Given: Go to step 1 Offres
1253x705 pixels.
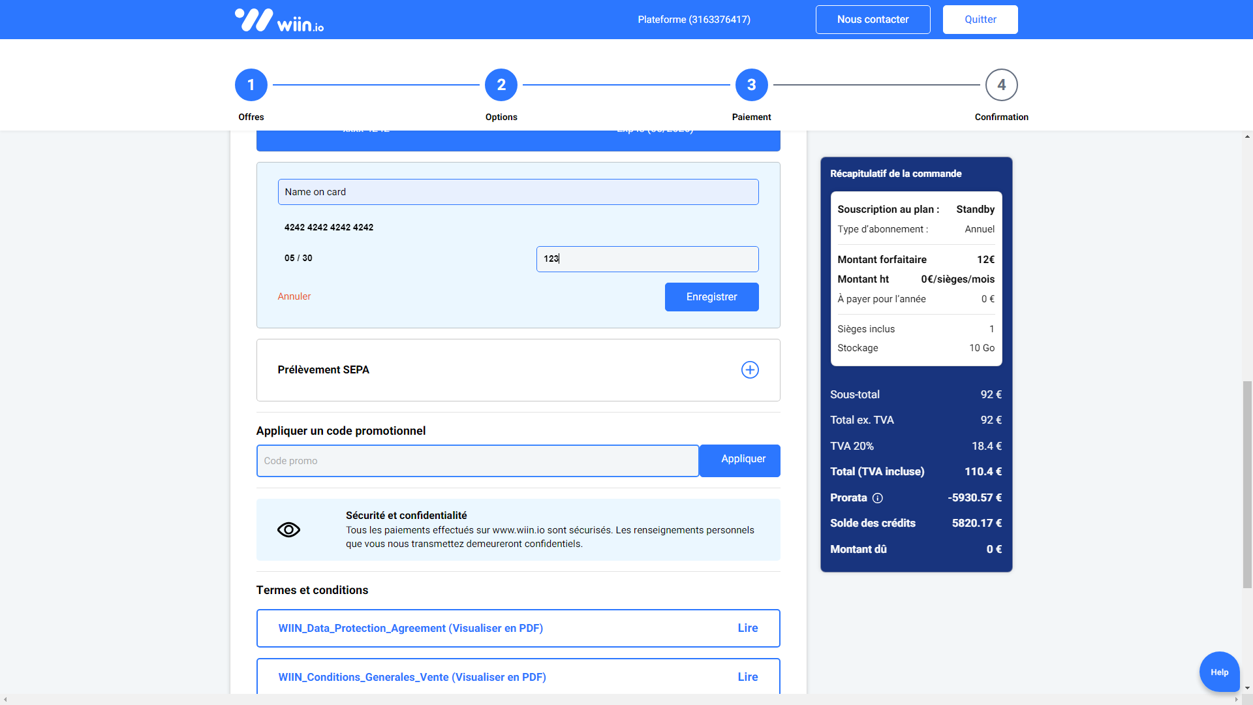Looking at the screenshot, I should click(251, 85).
